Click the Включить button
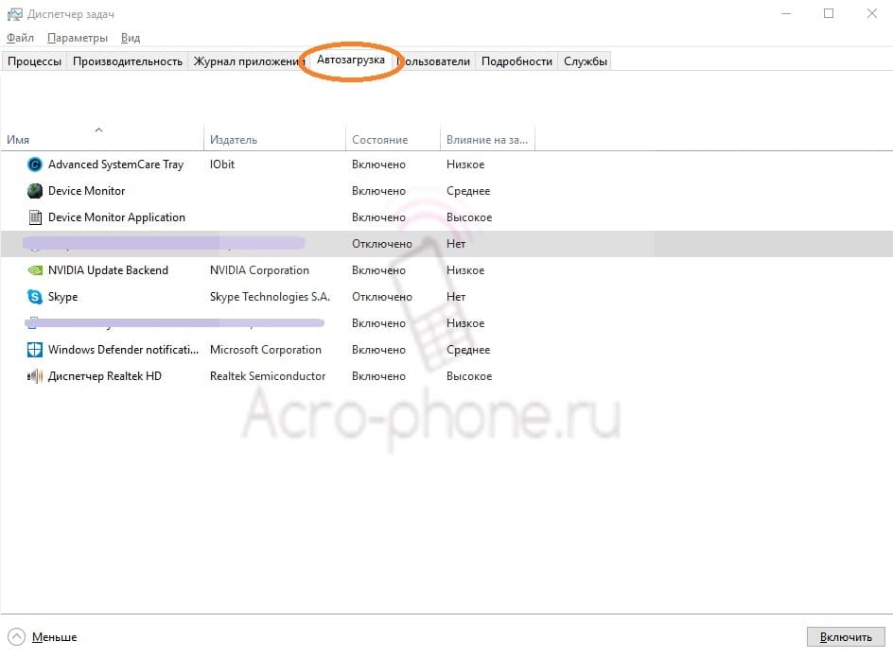The width and height of the screenshot is (893, 658). coord(846,637)
